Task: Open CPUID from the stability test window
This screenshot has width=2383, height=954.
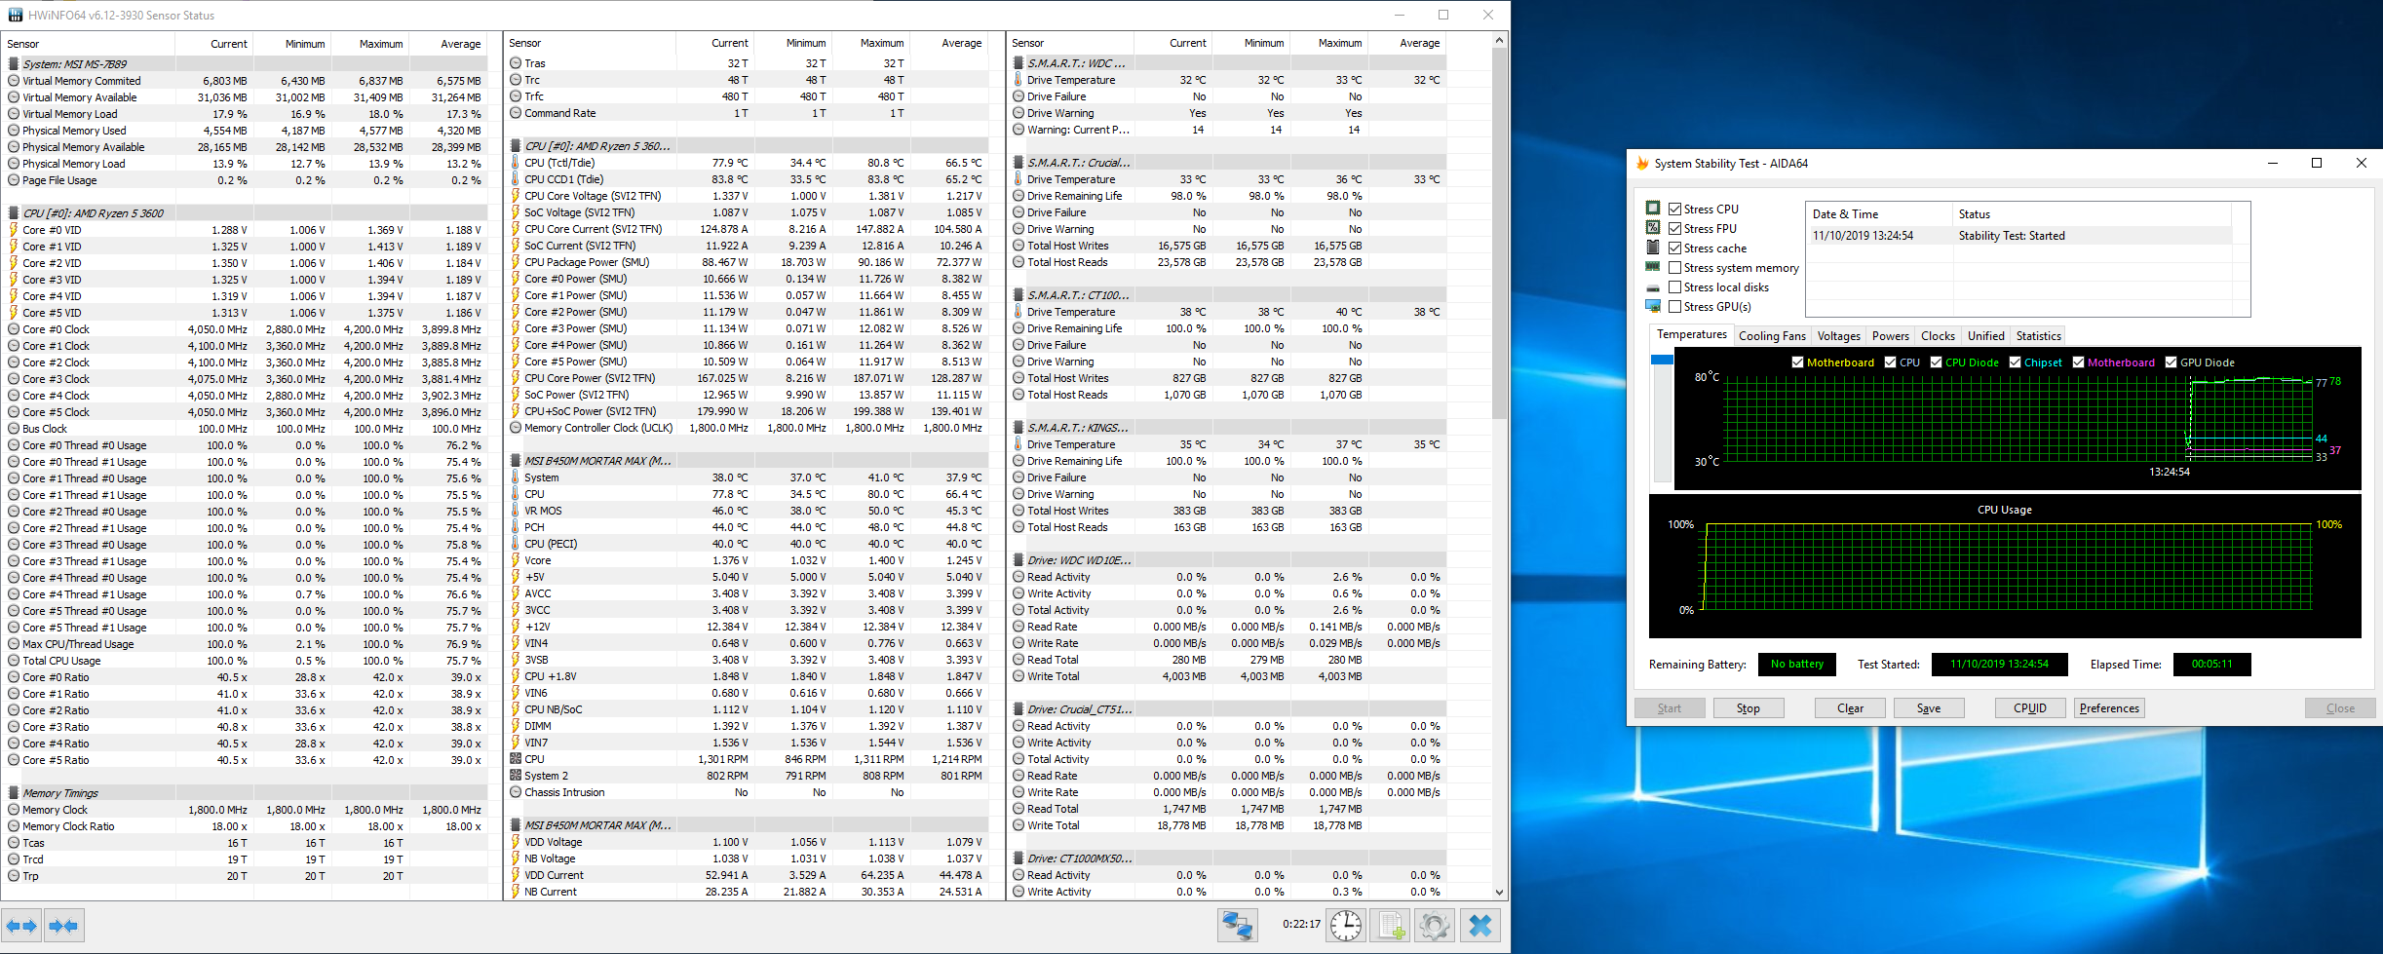Action: point(2030,708)
